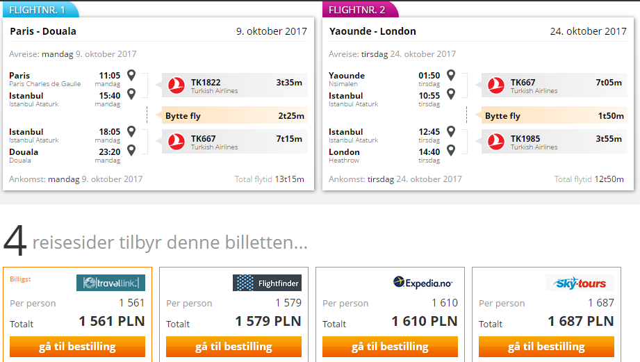The width and height of the screenshot is (640, 362).
Task: Open the Flightfinder logo
Action: [x=267, y=283]
